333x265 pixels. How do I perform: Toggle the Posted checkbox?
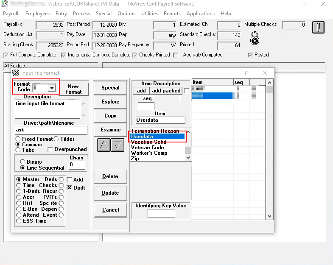250,55
